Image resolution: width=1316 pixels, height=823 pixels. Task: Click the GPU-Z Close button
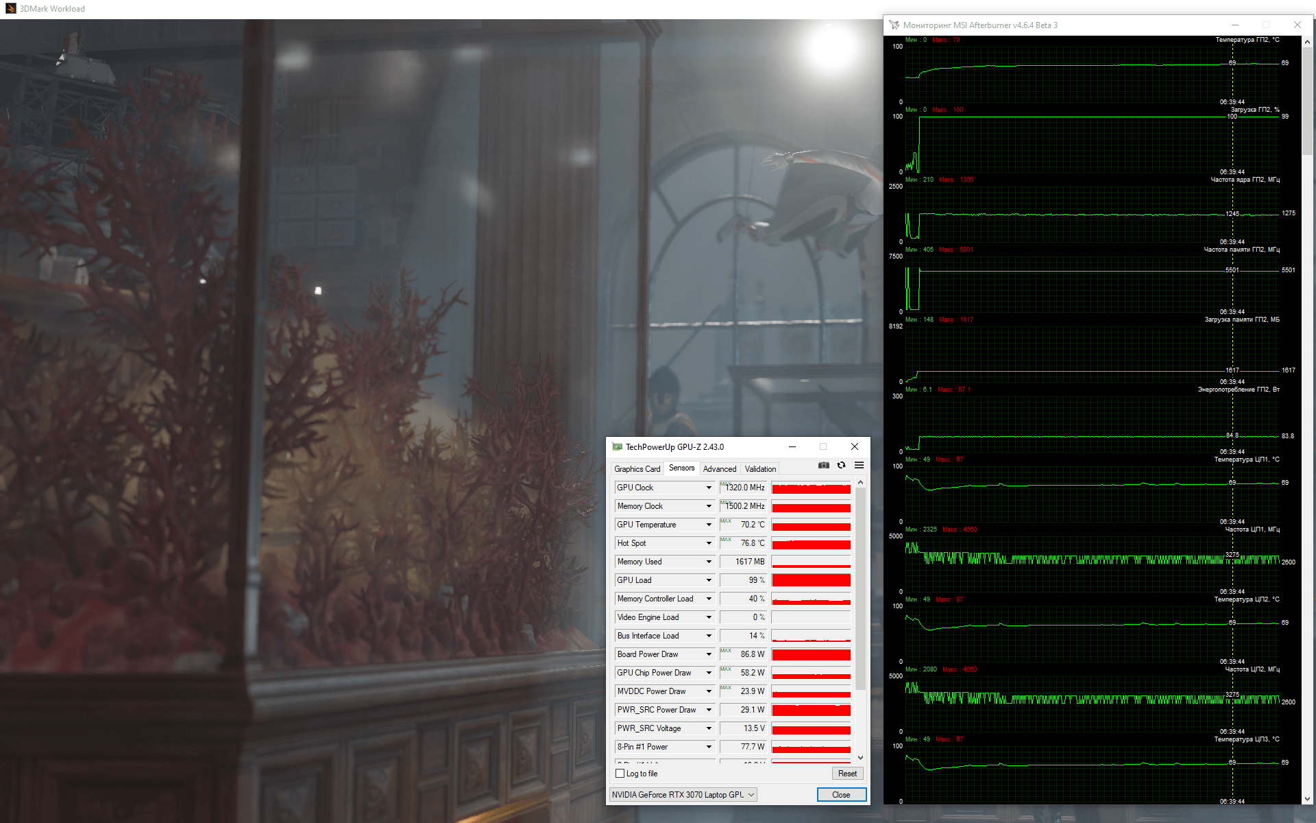coord(841,794)
